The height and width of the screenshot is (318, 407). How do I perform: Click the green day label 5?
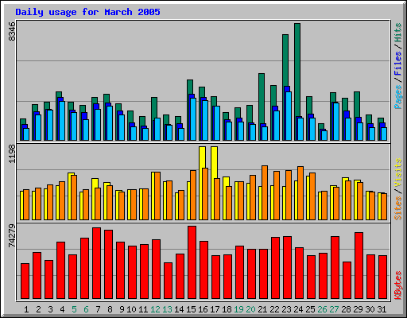pos(74,309)
